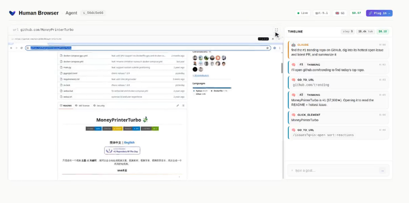The width and height of the screenshot is (409, 203).
Task: Click the $0.07 cost badge
Action: coord(356,13)
